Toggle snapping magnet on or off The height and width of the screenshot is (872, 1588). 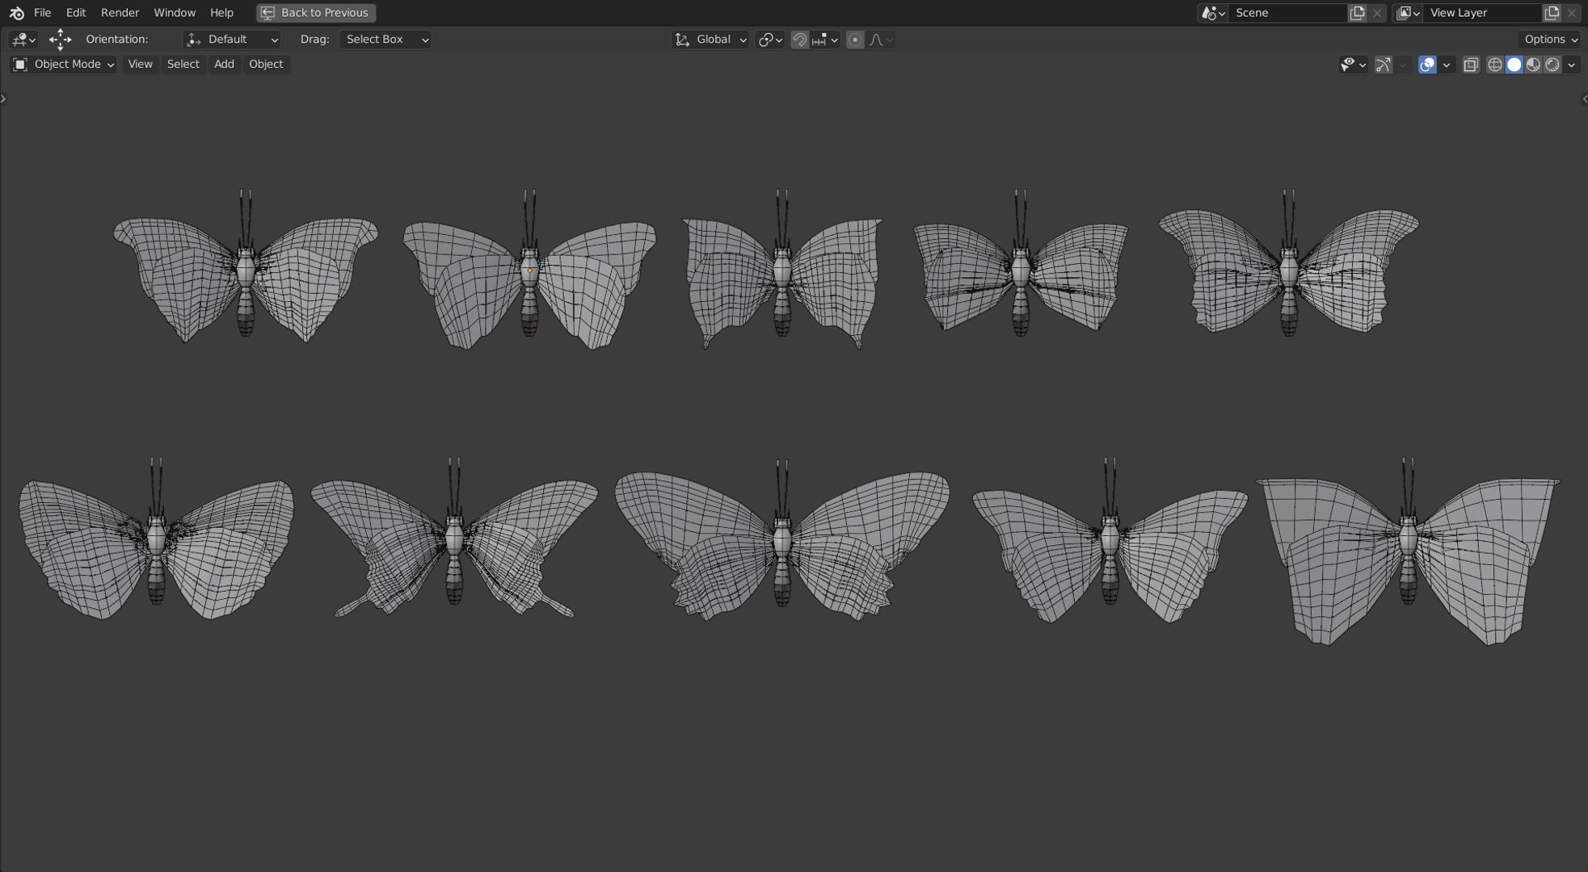tap(799, 40)
